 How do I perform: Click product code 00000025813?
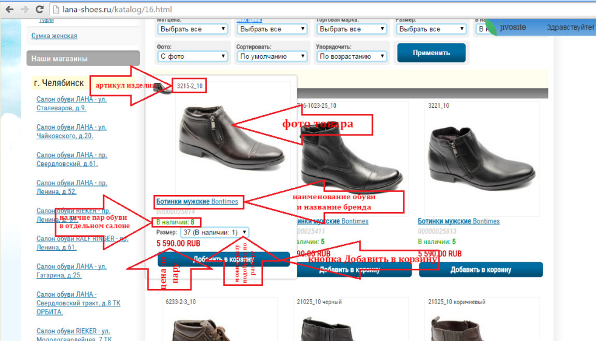coord(437,231)
